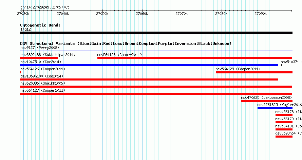Select the red nsv470625 loss bar

[267, 101]
